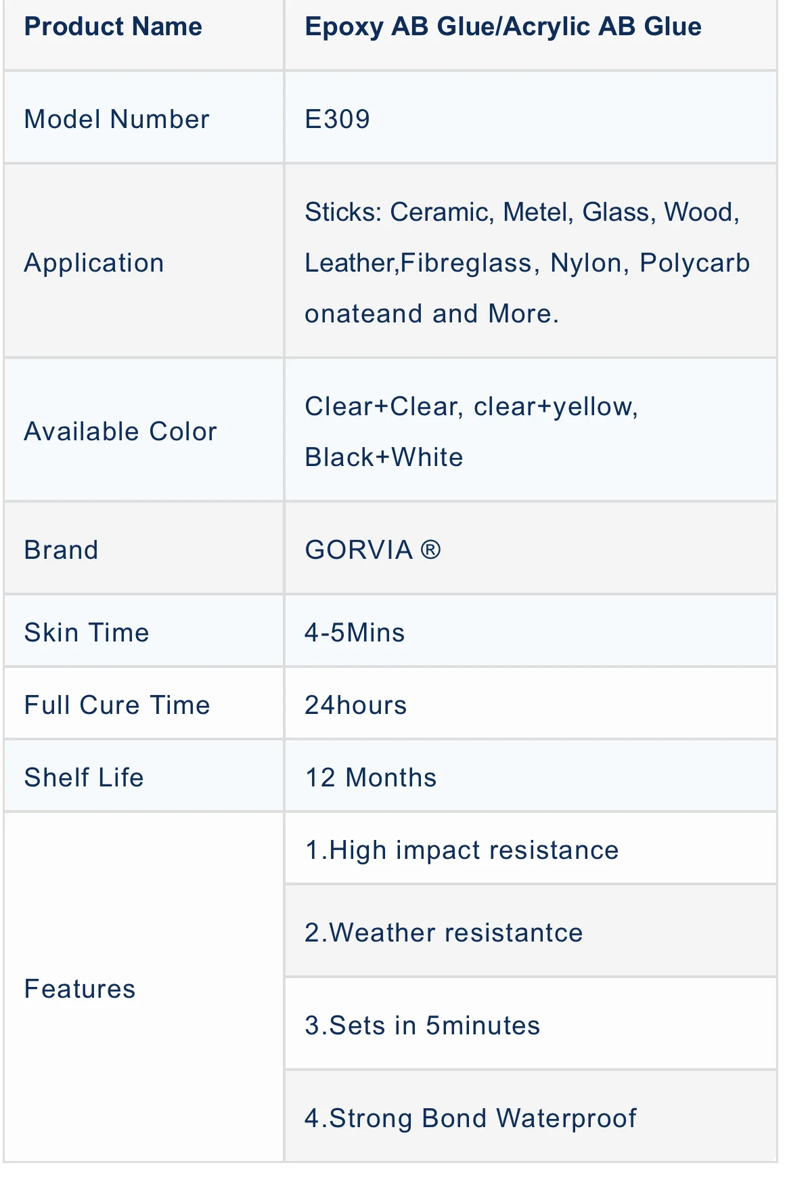Click the Sets in 5minutes feature

click(422, 1026)
